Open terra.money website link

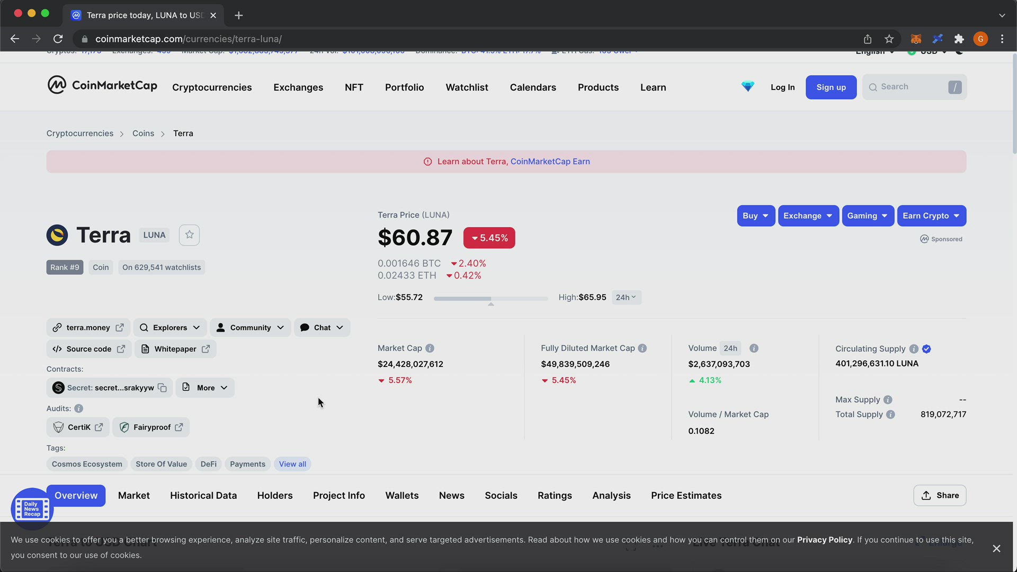click(x=88, y=328)
